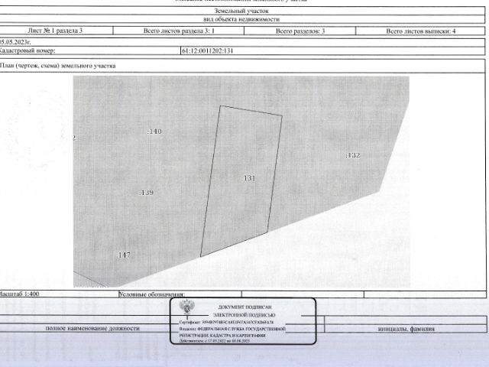Click the 'Владелец' owner line in stamp
The height and width of the screenshot is (367, 489).
tap(232, 329)
